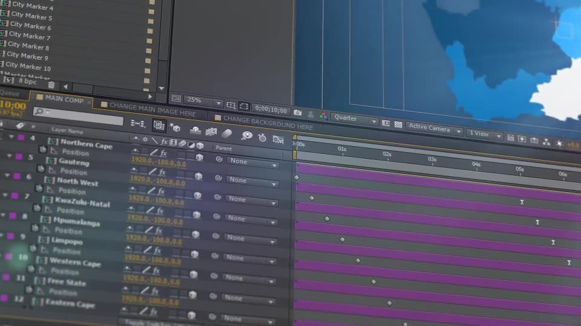Click parent pick whip for KwaZulu-Natal
581x326 pixels.
click(217, 216)
